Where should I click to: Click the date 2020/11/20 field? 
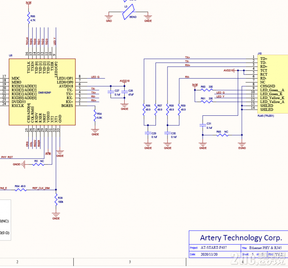coord(209,254)
